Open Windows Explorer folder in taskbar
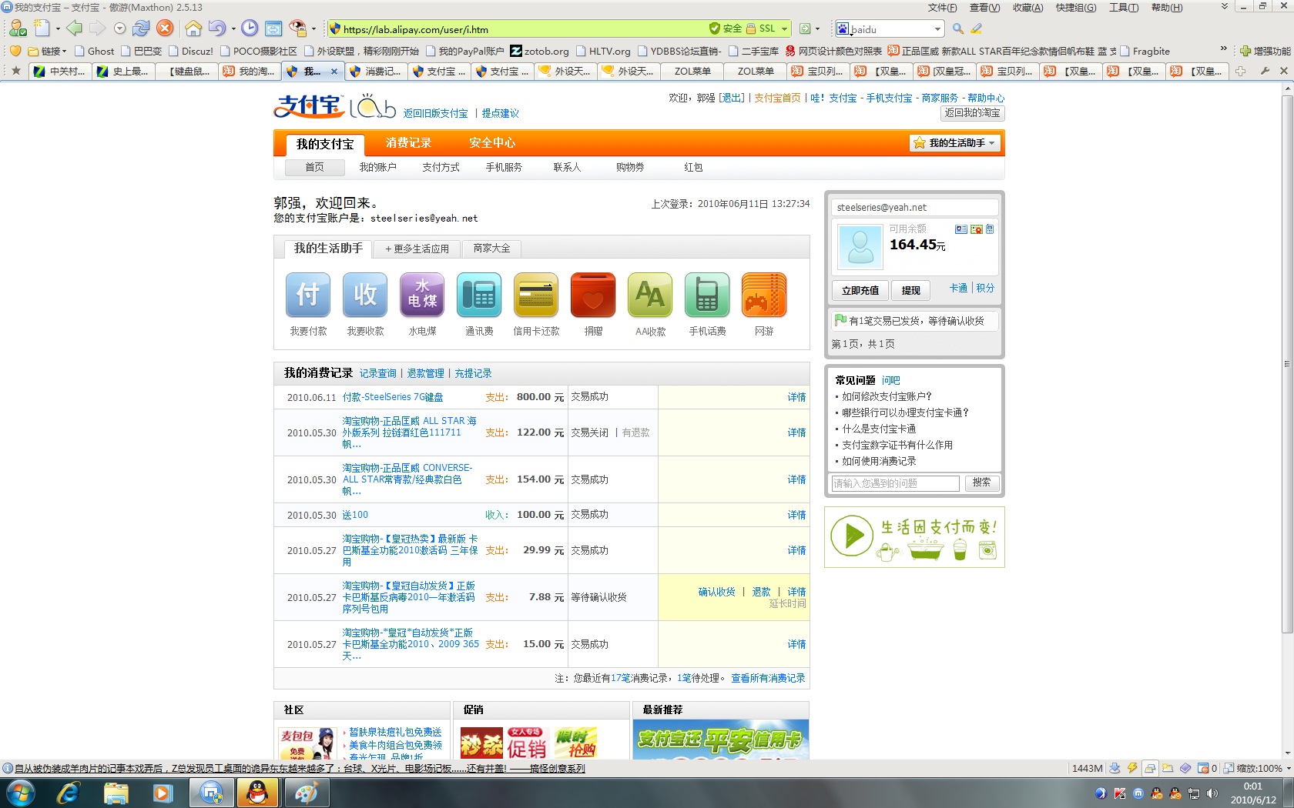This screenshot has width=1294, height=808. (x=116, y=793)
